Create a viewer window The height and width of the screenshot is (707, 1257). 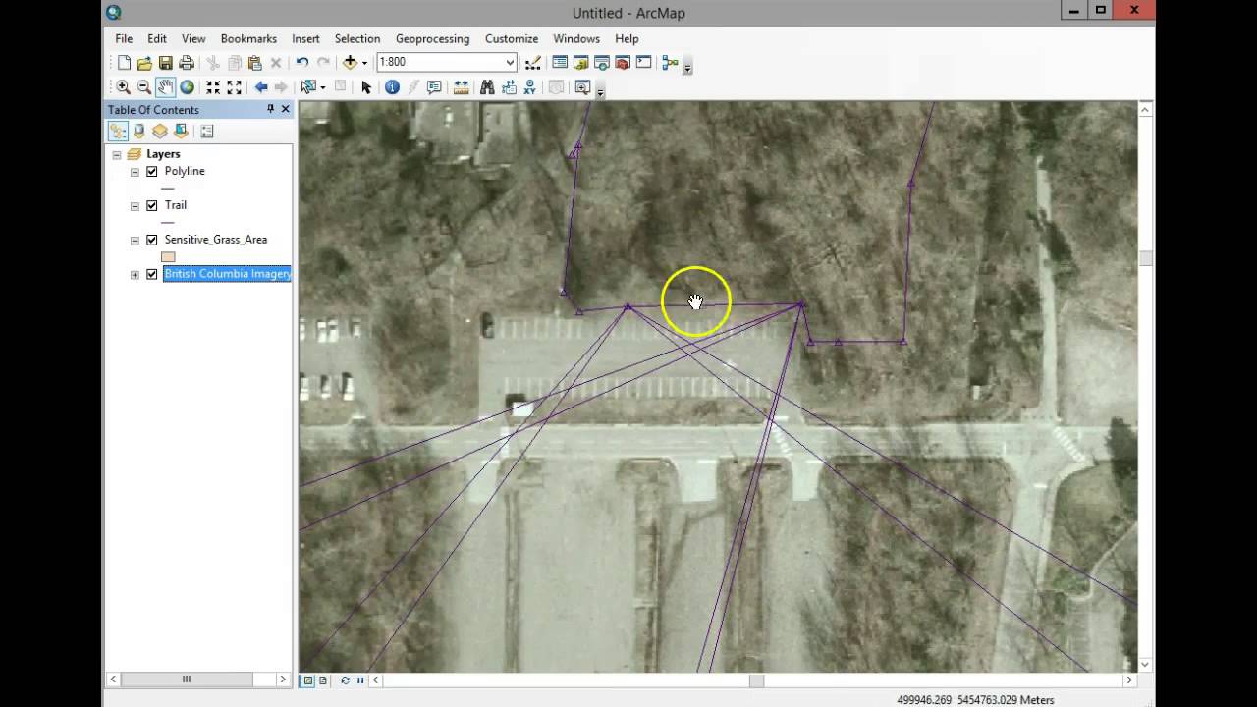tap(582, 87)
